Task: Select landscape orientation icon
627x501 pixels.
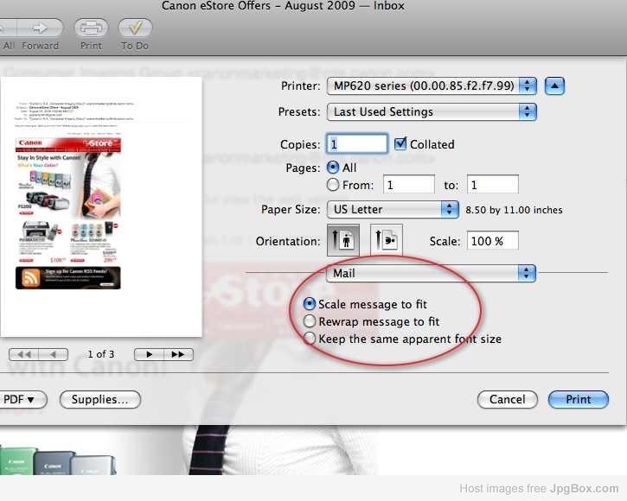Action: click(x=387, y=240)
